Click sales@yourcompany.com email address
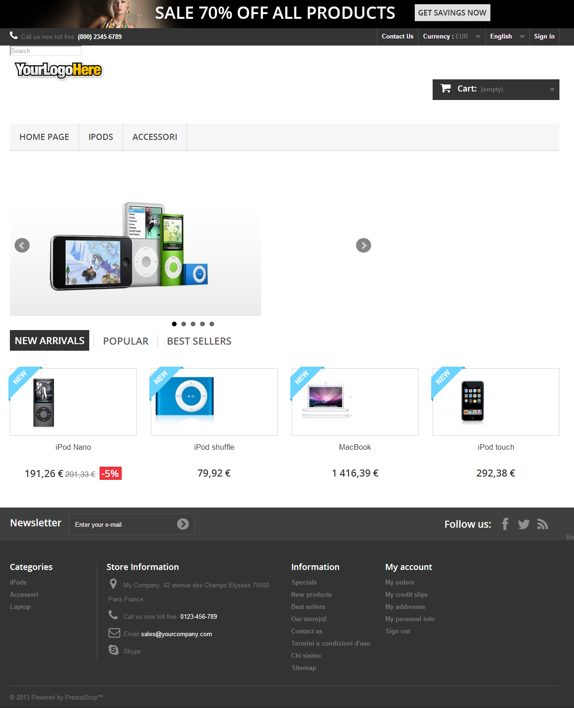This screenshot has height=708, width=574. [177, 634]
